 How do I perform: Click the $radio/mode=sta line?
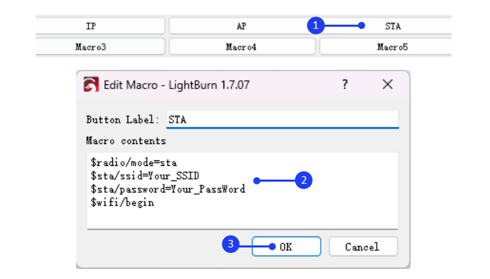134,162
